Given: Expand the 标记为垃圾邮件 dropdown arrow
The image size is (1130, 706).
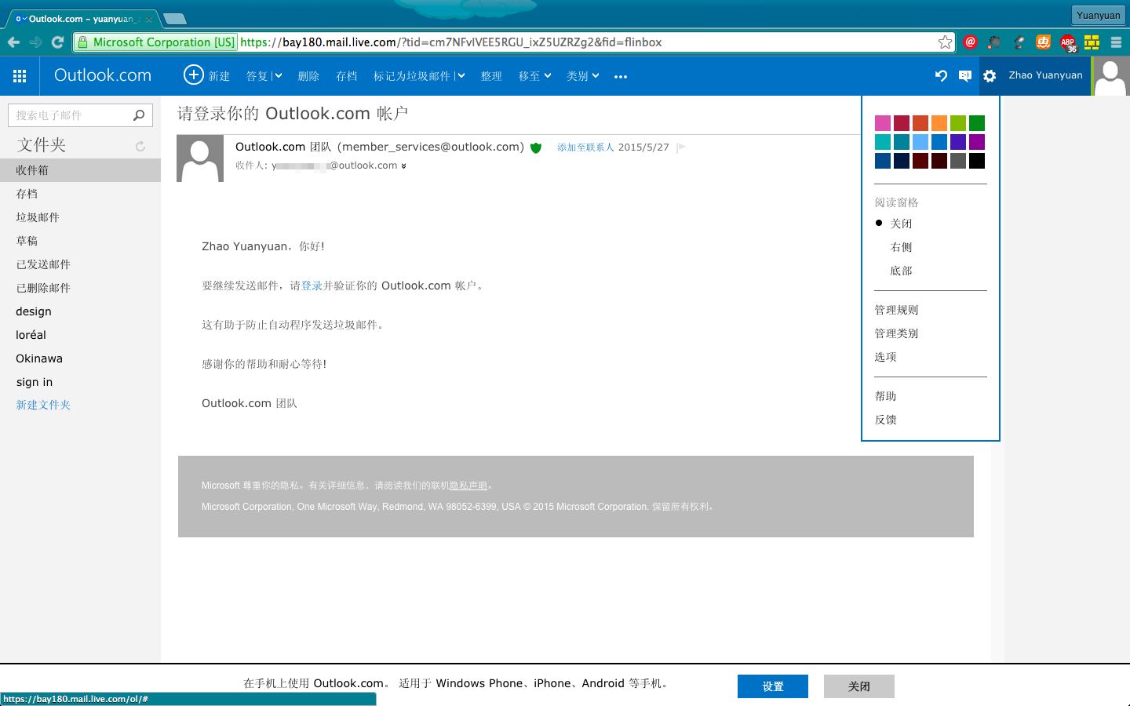Looking at the screenshot, I should (x=460, y=76).
